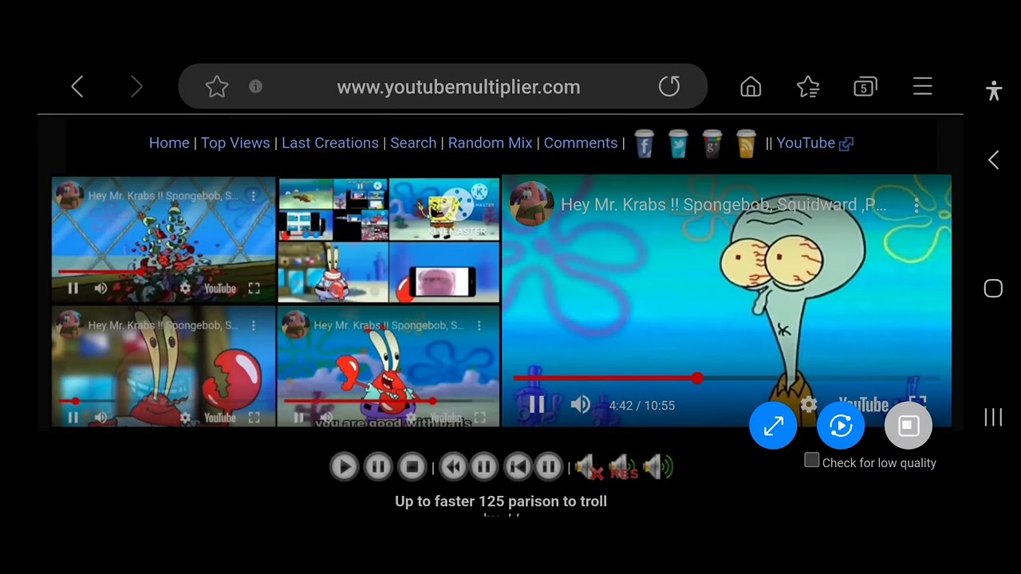Viewport: 1021px width, 574px height.
Task: Open the browser hamburger menu
Action: tap(923, 86)
